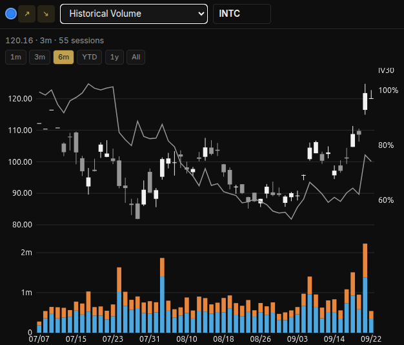This screenshot has width=404, height=345.
Task: Click the 2m volume axis label
Action: (26, 253)
